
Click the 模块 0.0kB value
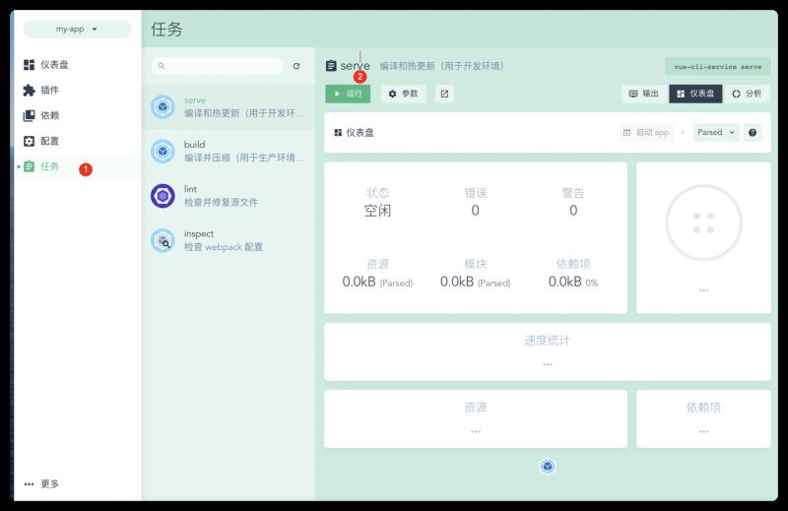coord(476,282)
